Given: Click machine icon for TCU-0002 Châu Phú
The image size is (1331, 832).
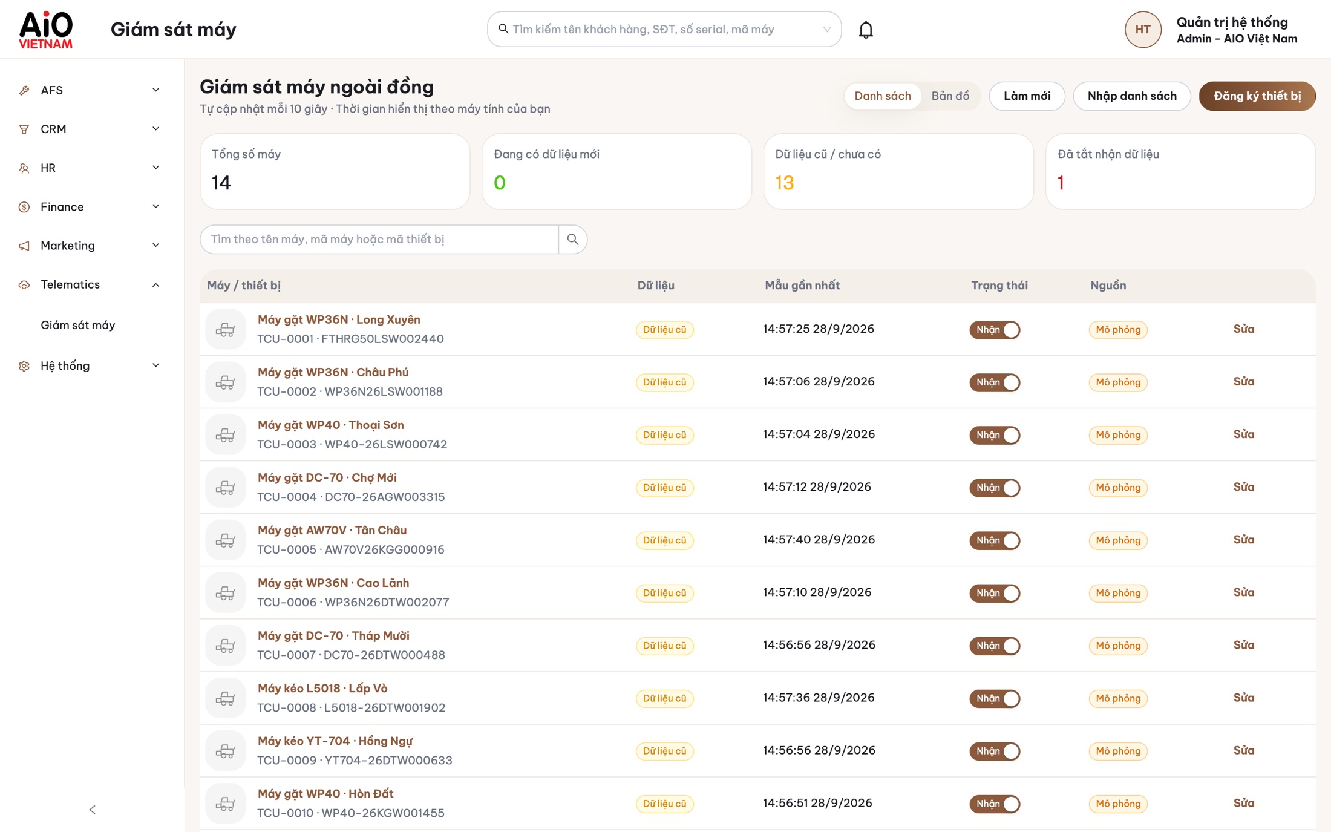Looking at the screenshot, I should click(226, 382).
